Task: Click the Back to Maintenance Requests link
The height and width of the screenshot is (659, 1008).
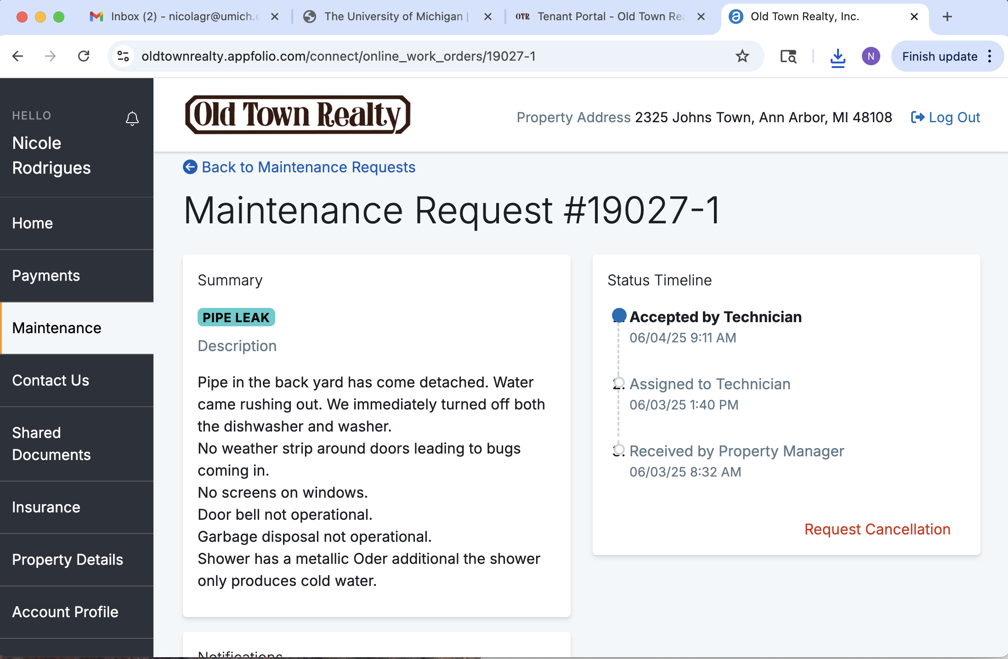Action: pos(308,167)
